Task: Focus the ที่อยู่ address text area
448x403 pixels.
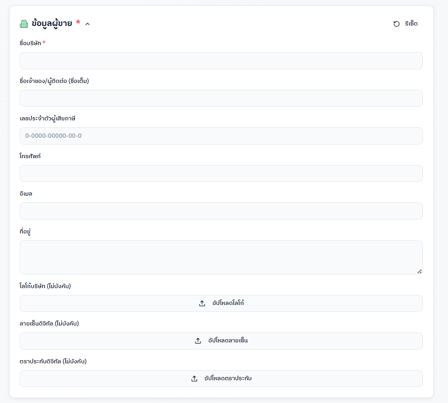Action: 221,257
